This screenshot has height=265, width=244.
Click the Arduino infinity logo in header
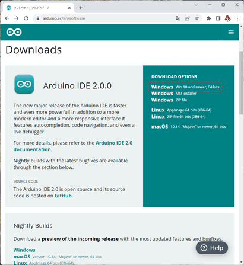pyautogui.click(x=14, y=32)
